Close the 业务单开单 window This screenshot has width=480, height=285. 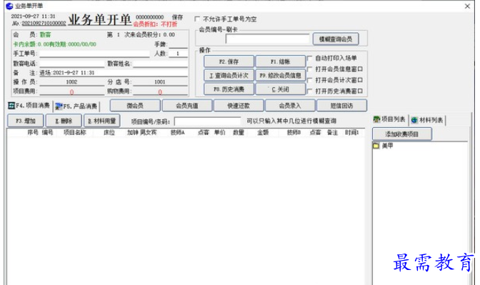(467, 6)
